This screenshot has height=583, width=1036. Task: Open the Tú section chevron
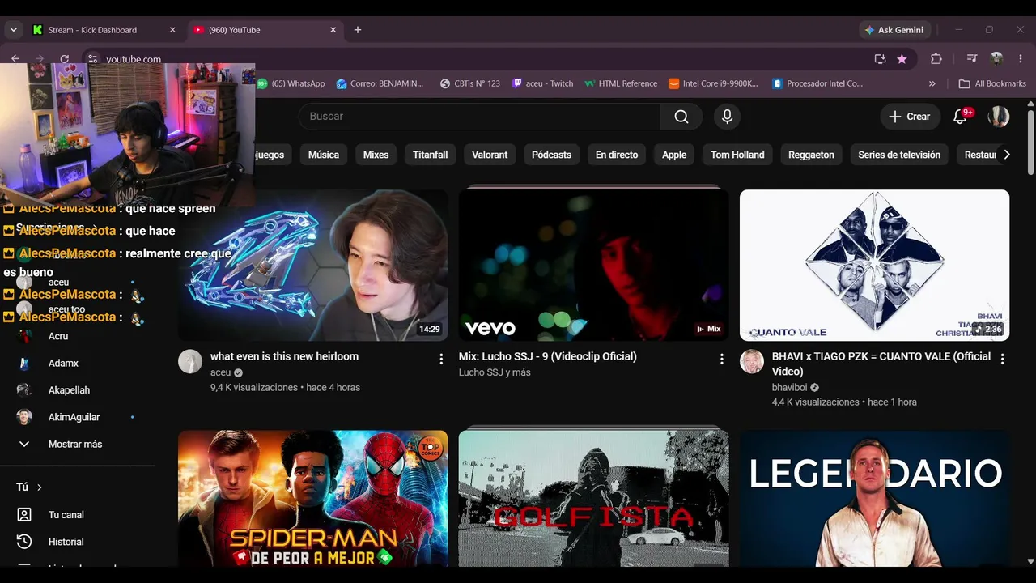[39, 487]
